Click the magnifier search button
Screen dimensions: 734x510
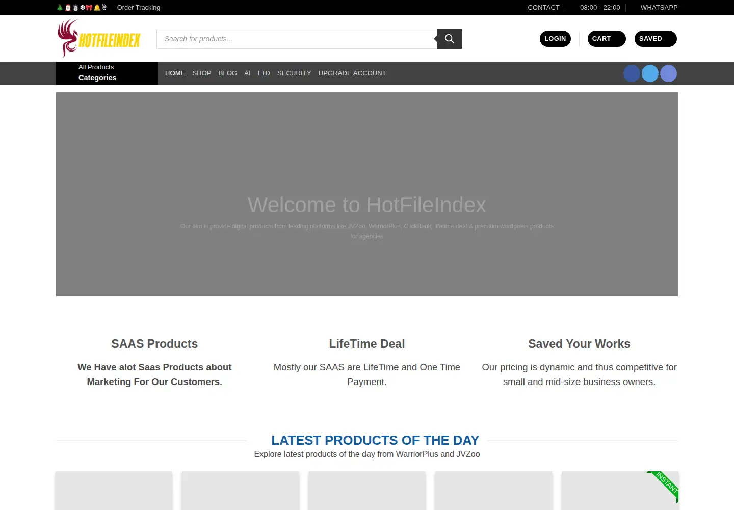coord(449,39)
